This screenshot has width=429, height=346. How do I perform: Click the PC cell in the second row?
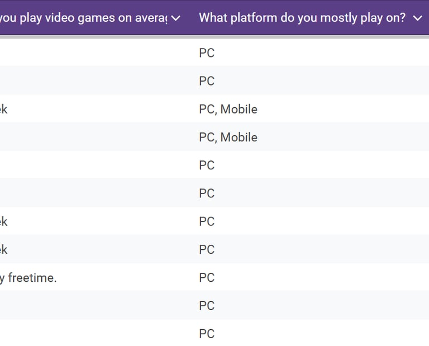tap(207, 81)
